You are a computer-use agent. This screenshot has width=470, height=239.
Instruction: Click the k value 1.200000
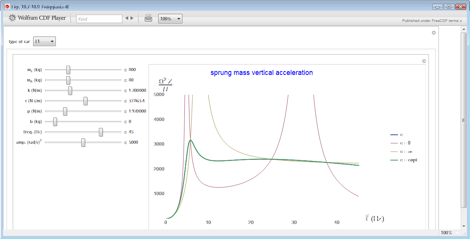tap(137, 90)
